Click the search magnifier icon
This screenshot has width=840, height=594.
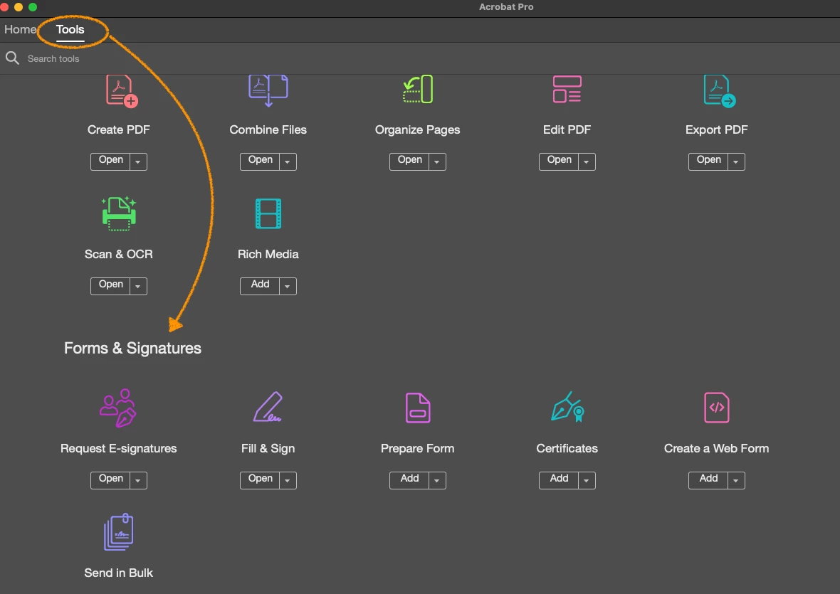[12, 58]
